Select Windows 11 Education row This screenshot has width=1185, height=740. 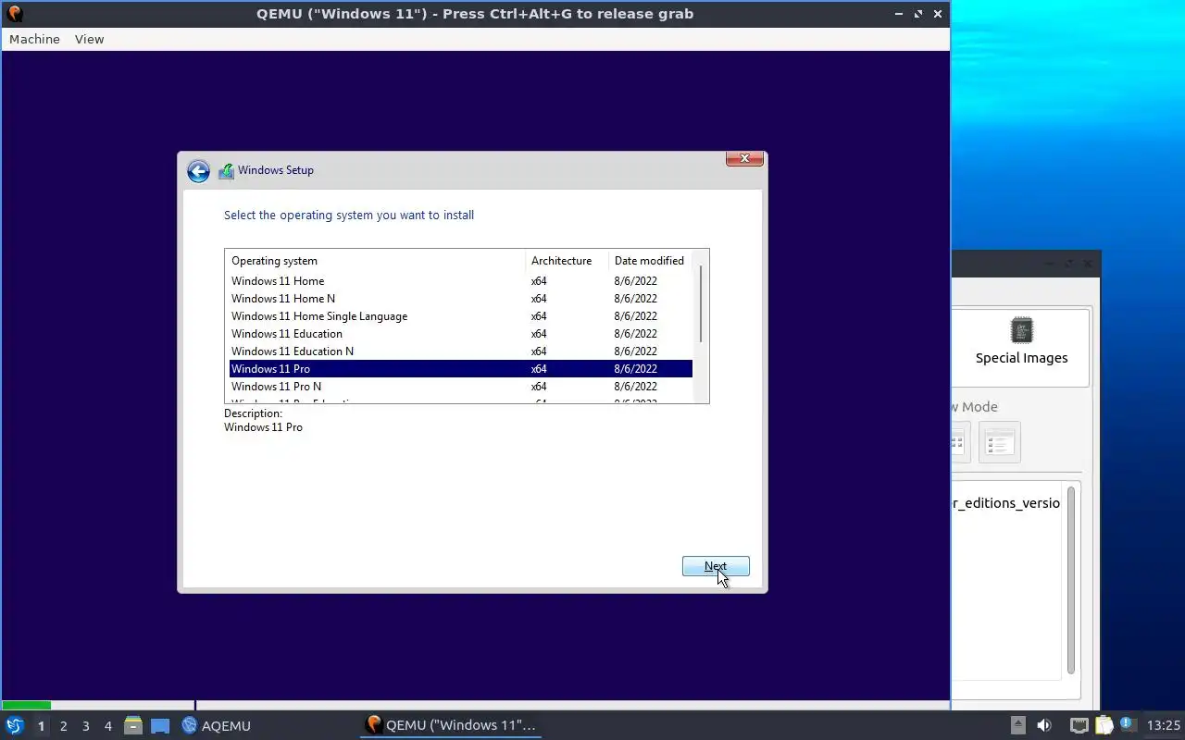(x=460, y=334)
